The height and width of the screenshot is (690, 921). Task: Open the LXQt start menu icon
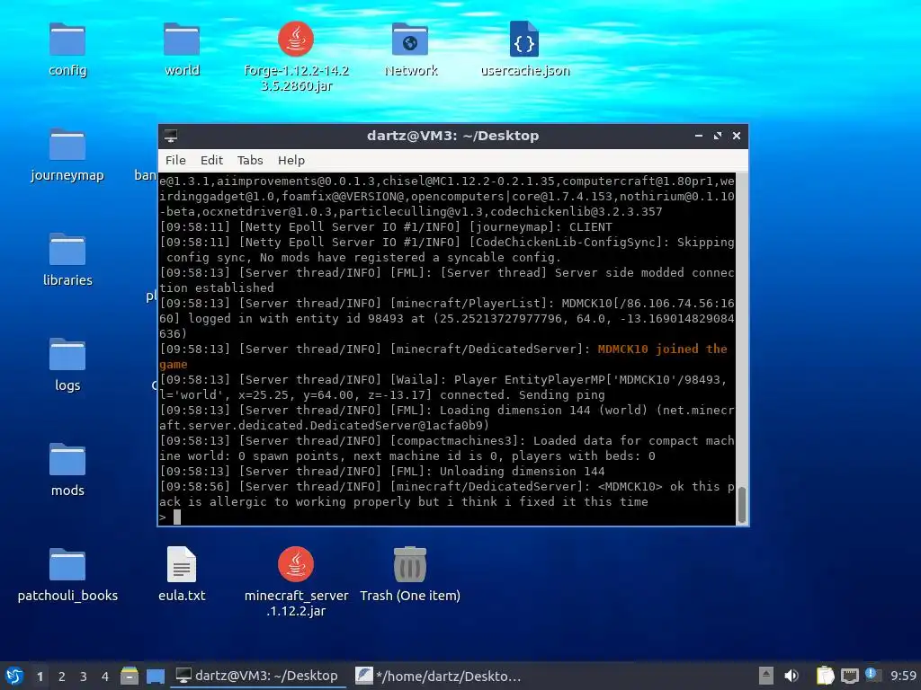pos(14,676)
